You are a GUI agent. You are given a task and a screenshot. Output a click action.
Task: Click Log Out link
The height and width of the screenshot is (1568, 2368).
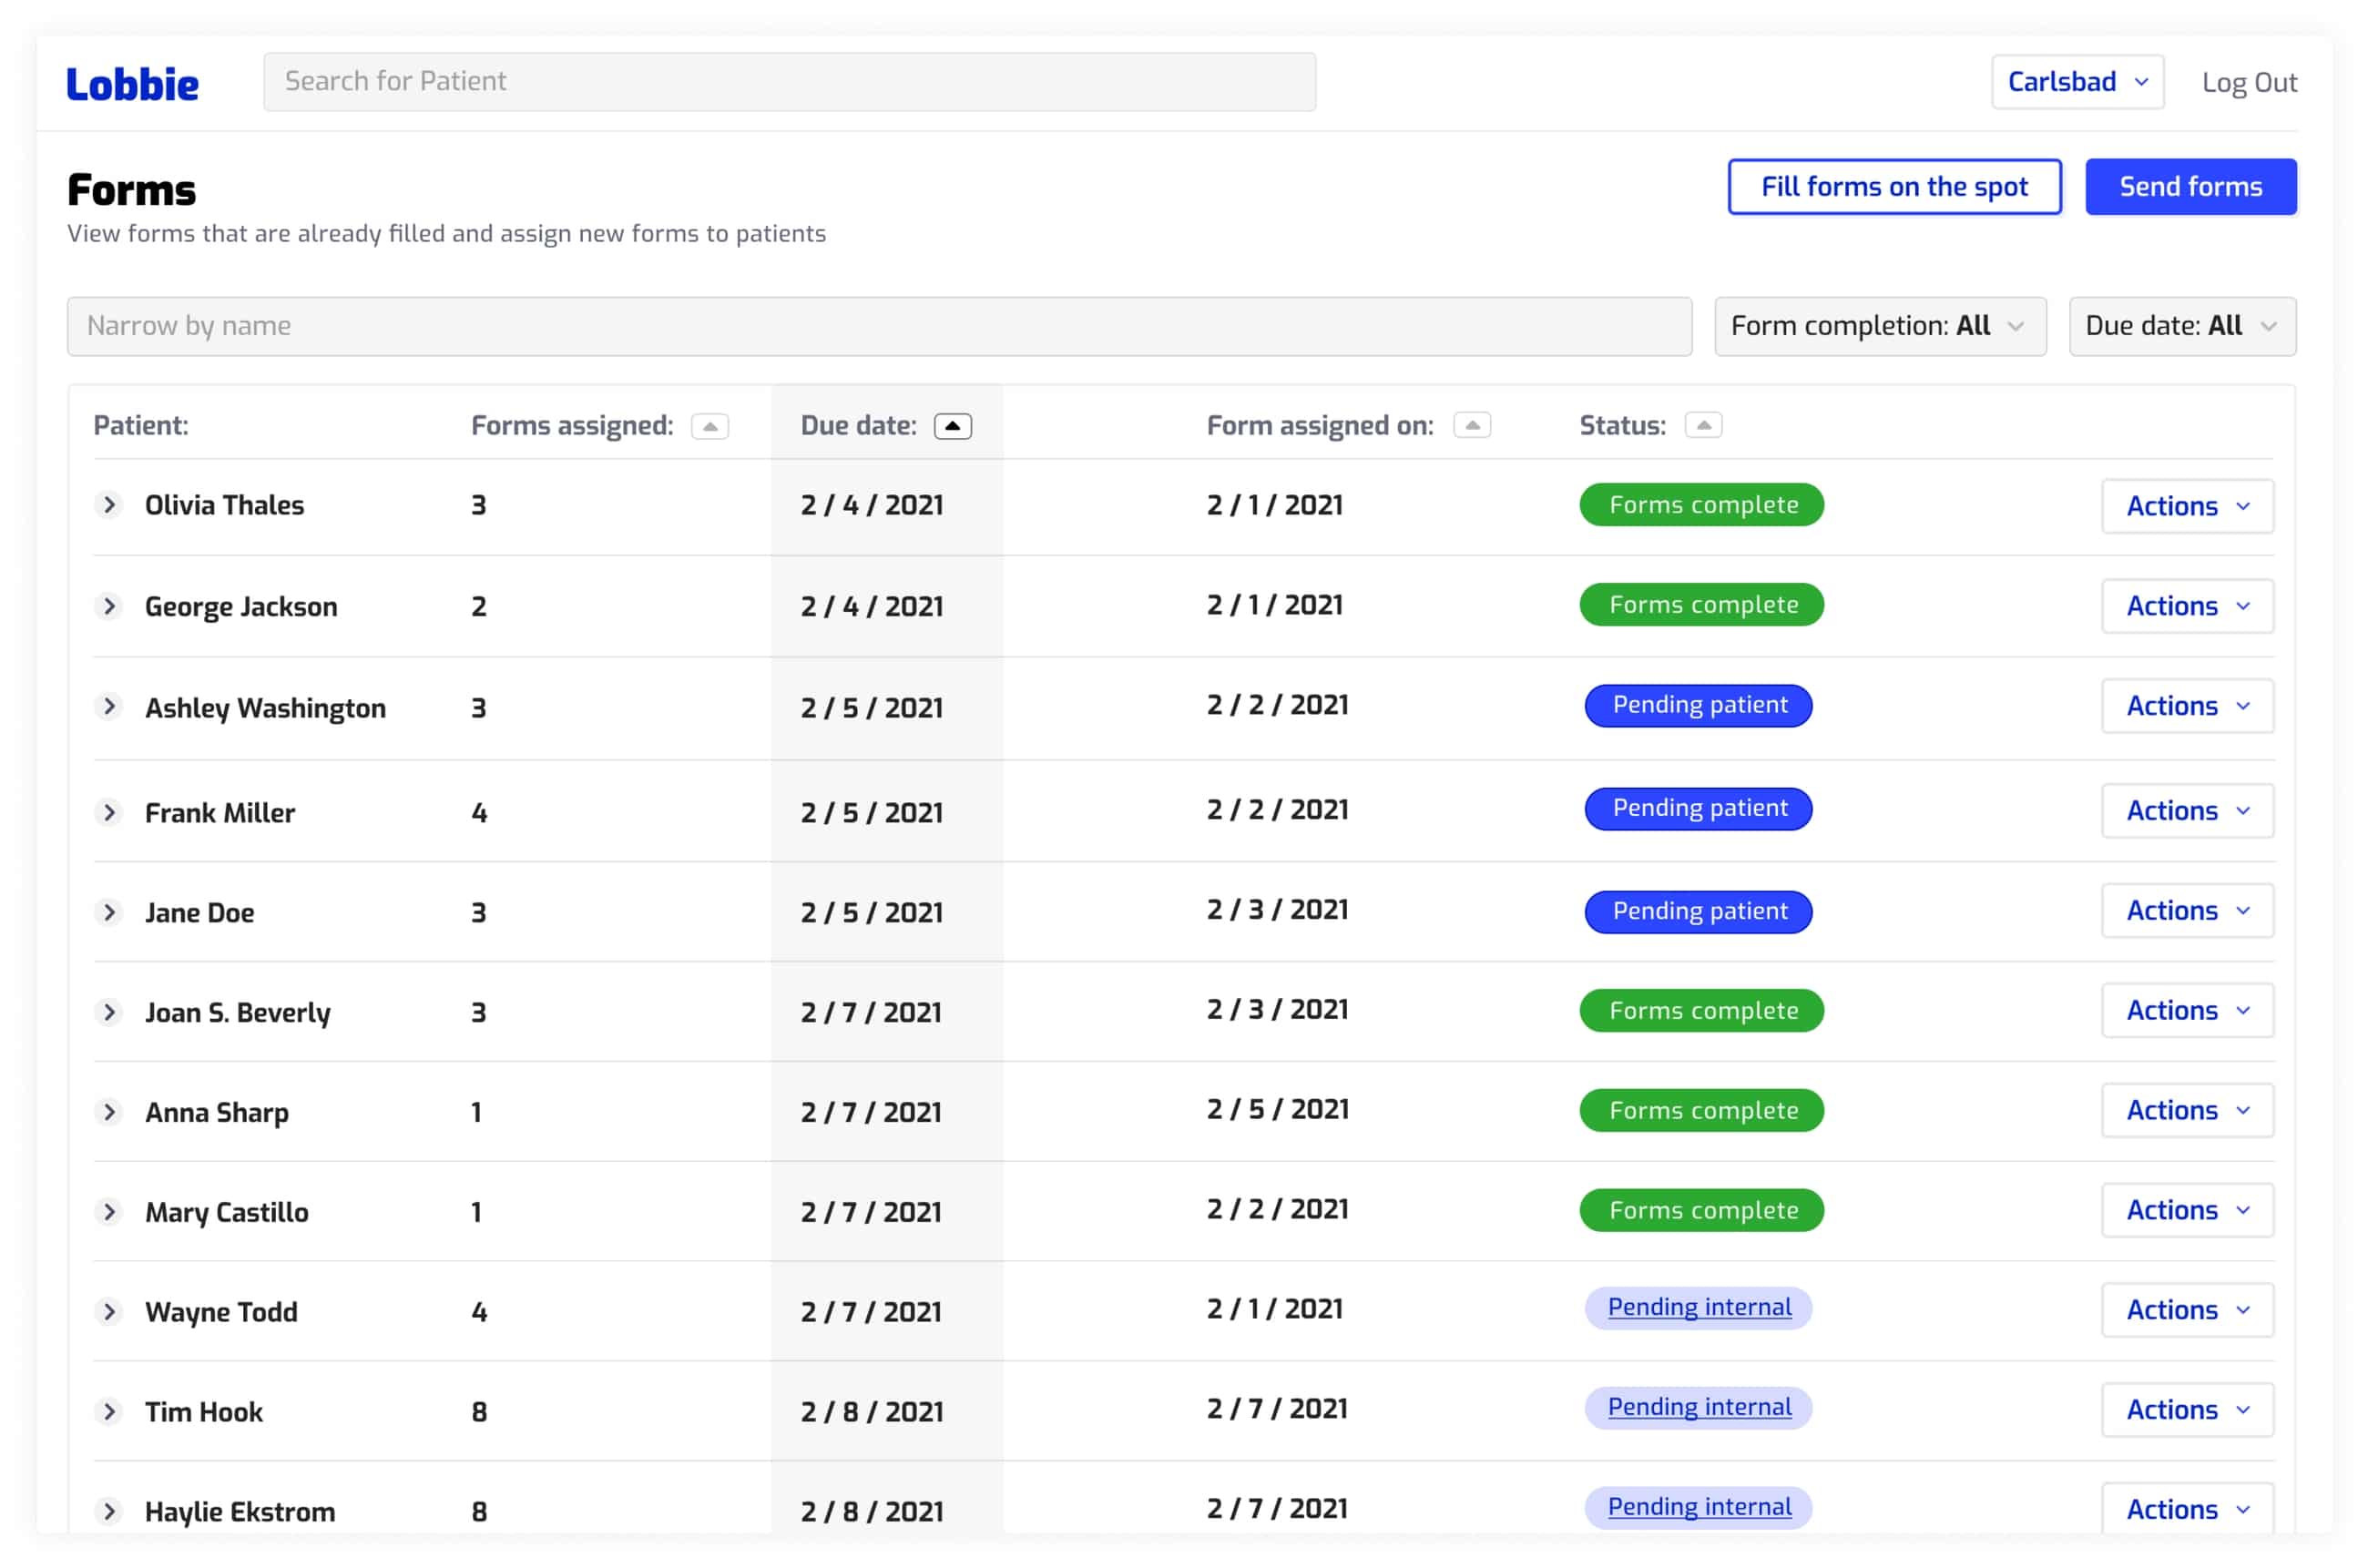click(2248, 82)
